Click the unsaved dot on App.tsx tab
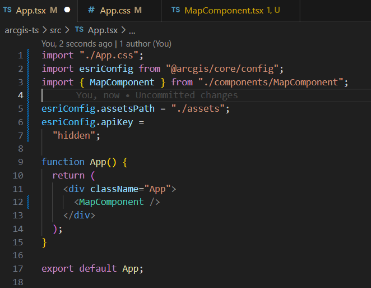The image size is (371, 288). click(67, 10)
